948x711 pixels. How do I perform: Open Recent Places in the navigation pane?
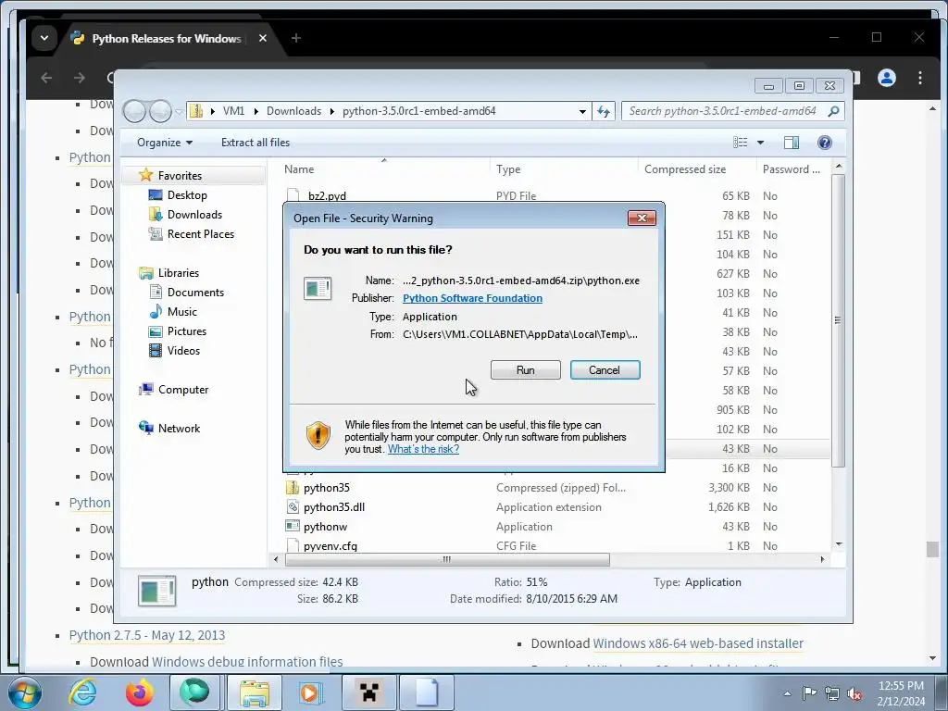200,234
